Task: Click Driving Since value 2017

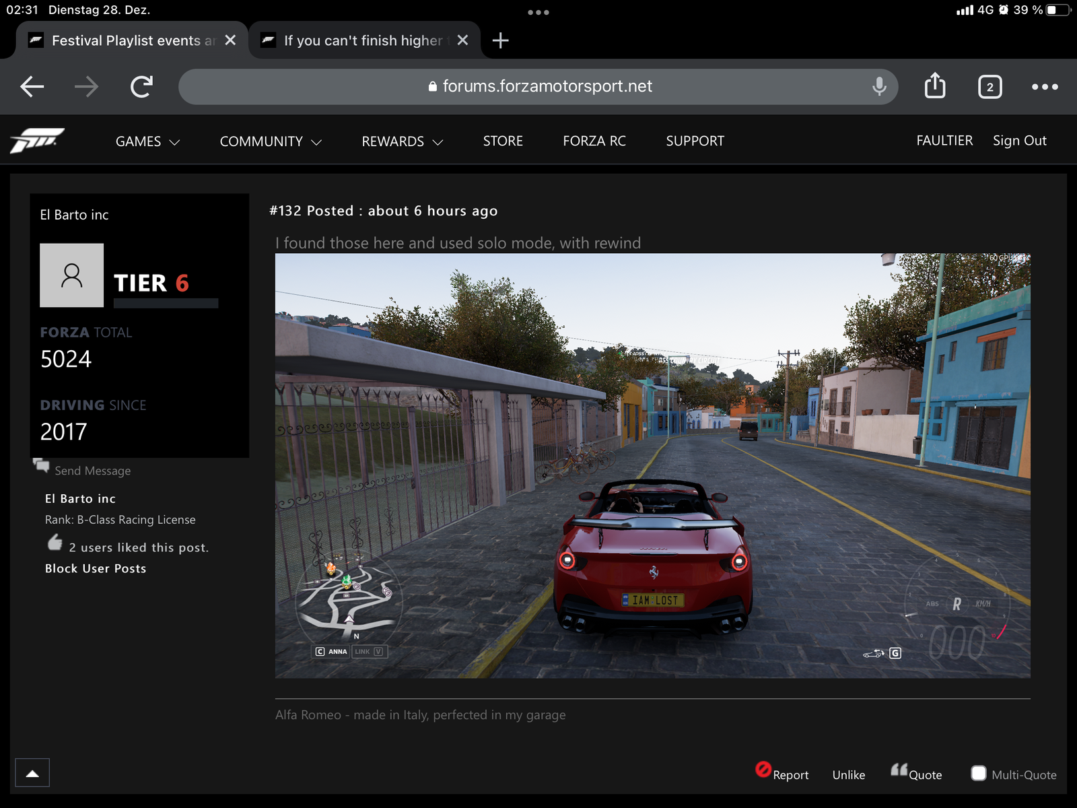Action: click(64, 432)
